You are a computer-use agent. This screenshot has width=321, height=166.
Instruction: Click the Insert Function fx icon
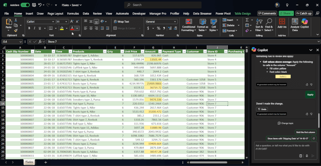[x=40, y=42]
